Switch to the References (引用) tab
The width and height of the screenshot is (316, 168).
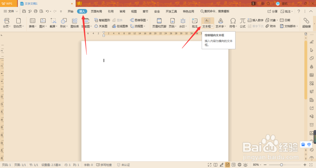[x=111, y=11]
